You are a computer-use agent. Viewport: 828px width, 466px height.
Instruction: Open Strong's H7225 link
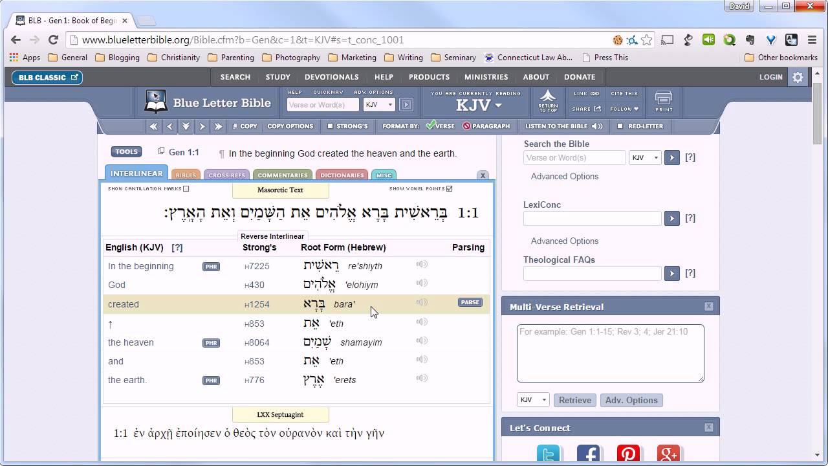pyautogui.click(x=257, y=266)
